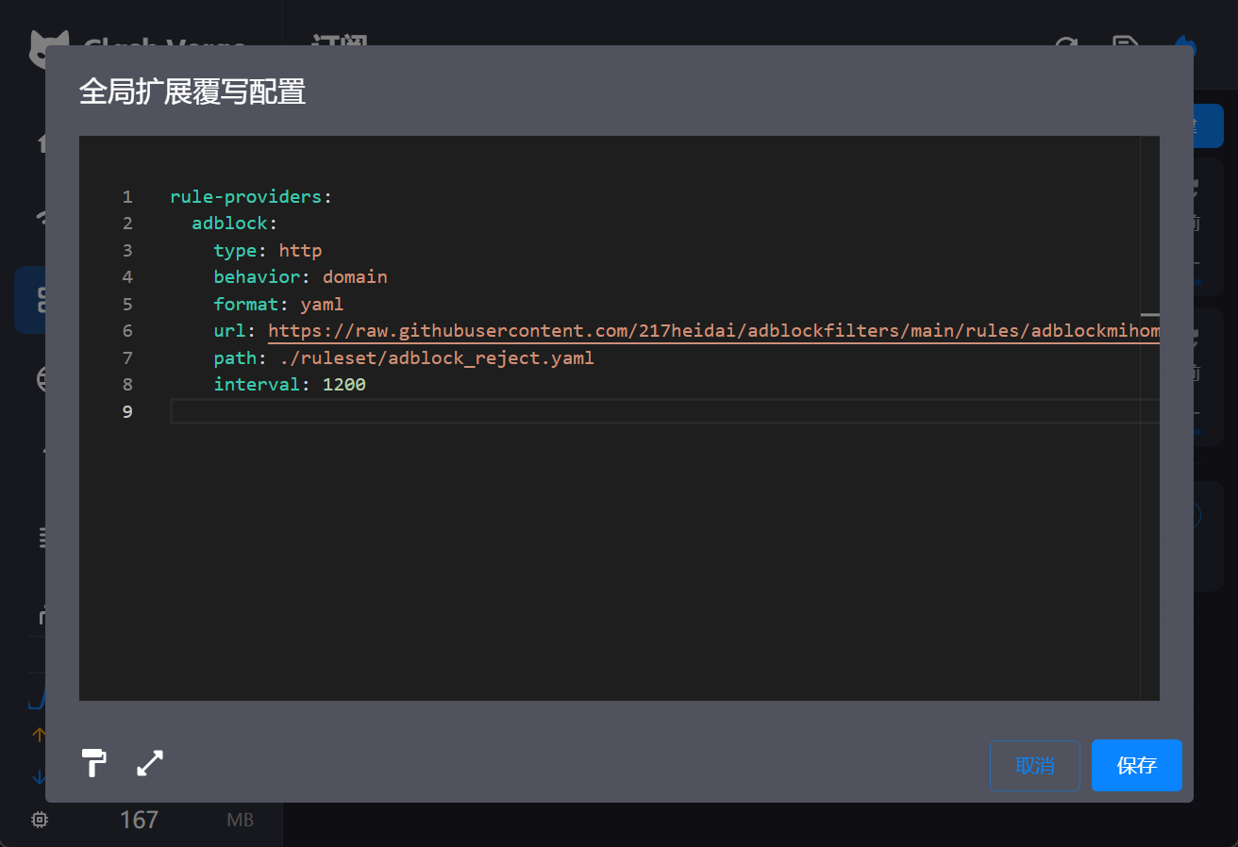This screenshot has width=1238, height=847.
Task: Click the path value adblock_reject.yaml
Action: 436,358
